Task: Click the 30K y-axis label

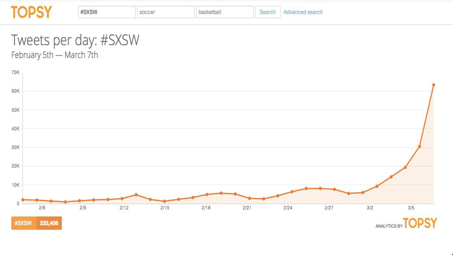Action: [15, 147]
